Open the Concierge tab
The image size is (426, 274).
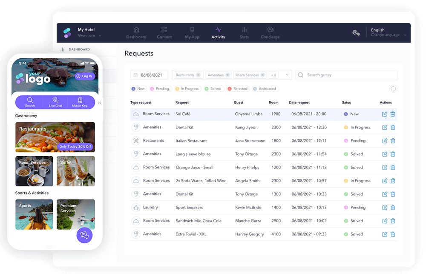click(270, 33)
